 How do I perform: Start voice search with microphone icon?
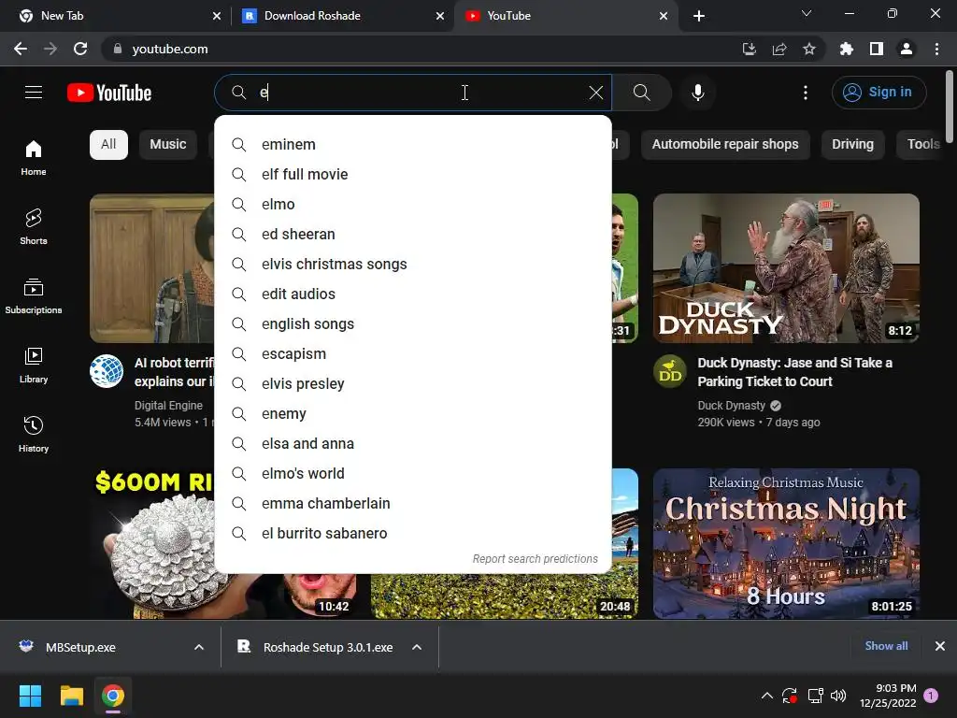(x=697, y=93)
